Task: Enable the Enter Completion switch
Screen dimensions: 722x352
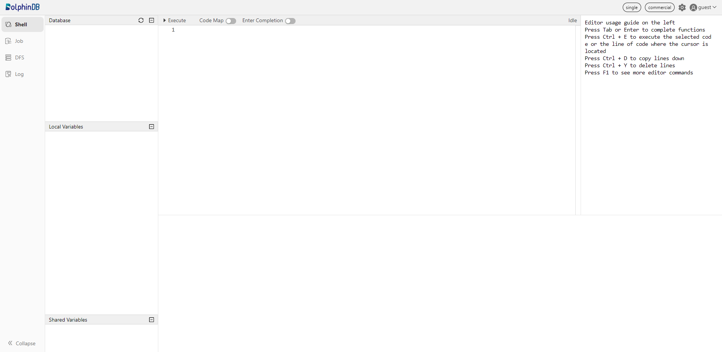Action: click(290, 21)
